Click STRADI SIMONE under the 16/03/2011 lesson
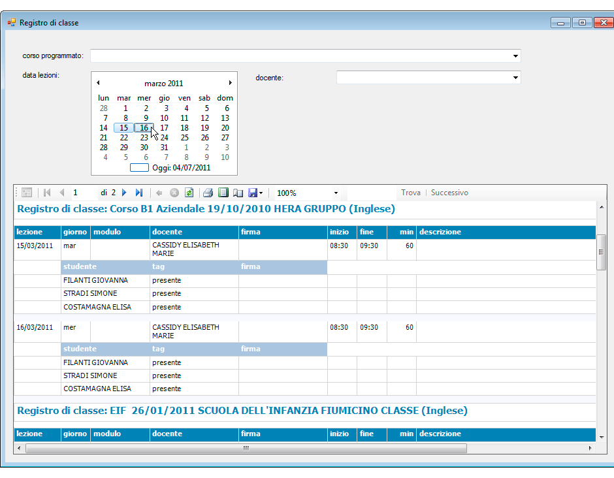This screenshot has height=478, width=614. [x=90, y=376]
